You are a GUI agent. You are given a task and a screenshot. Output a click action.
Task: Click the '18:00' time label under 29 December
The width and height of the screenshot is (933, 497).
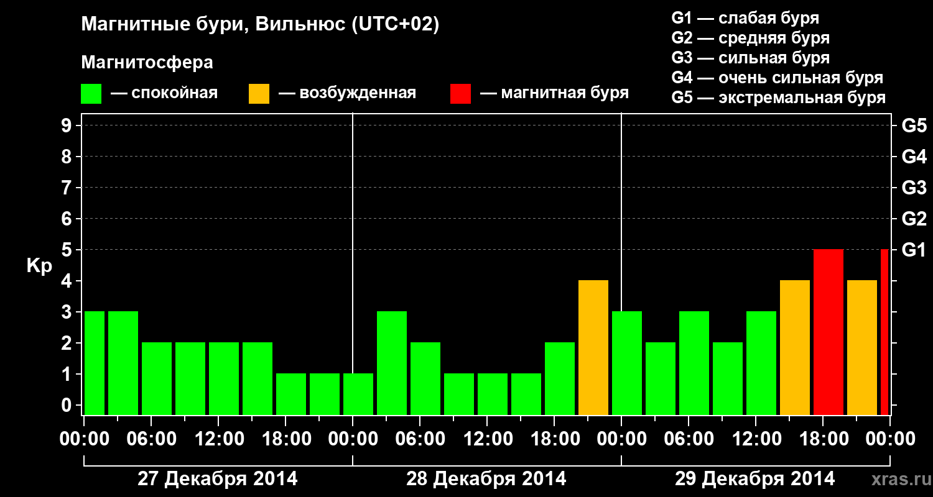pos(823,439)
